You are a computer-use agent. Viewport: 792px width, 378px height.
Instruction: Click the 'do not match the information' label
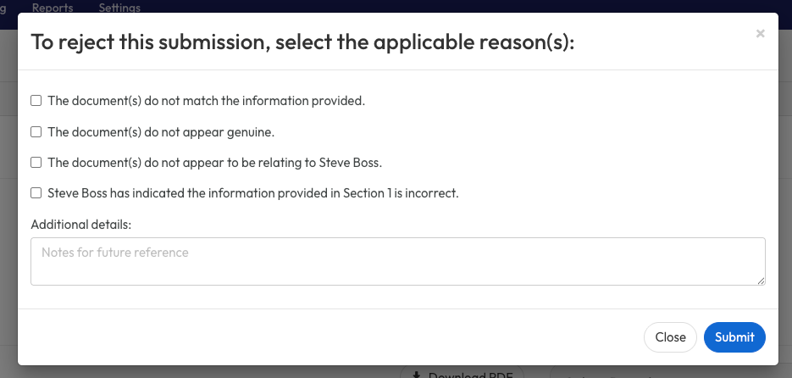206,101
